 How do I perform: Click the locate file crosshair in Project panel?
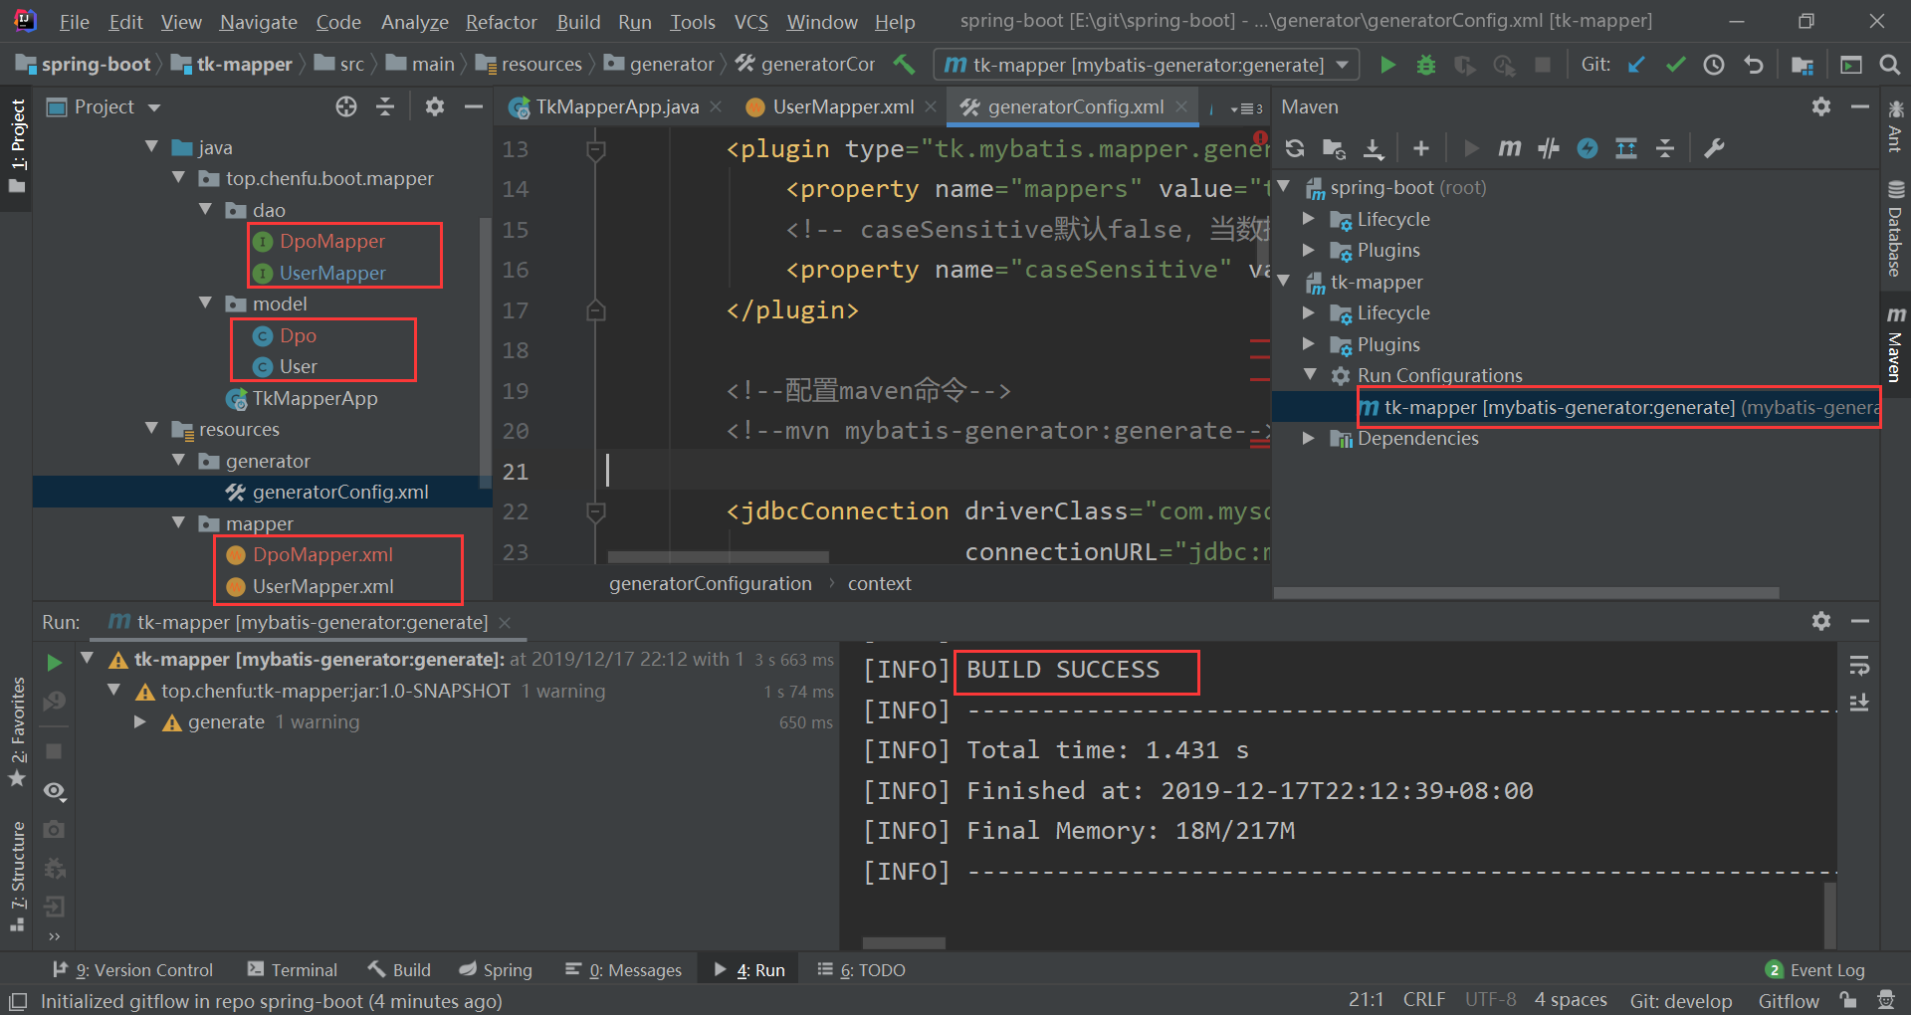[346, 106]
